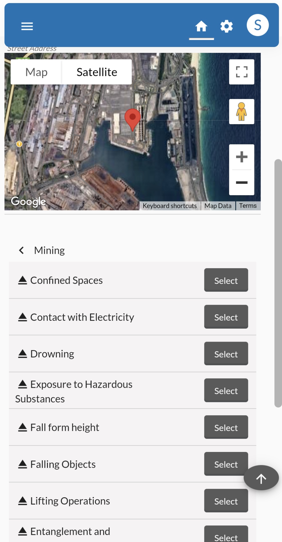Zoom in on the map

click(241, 157)
